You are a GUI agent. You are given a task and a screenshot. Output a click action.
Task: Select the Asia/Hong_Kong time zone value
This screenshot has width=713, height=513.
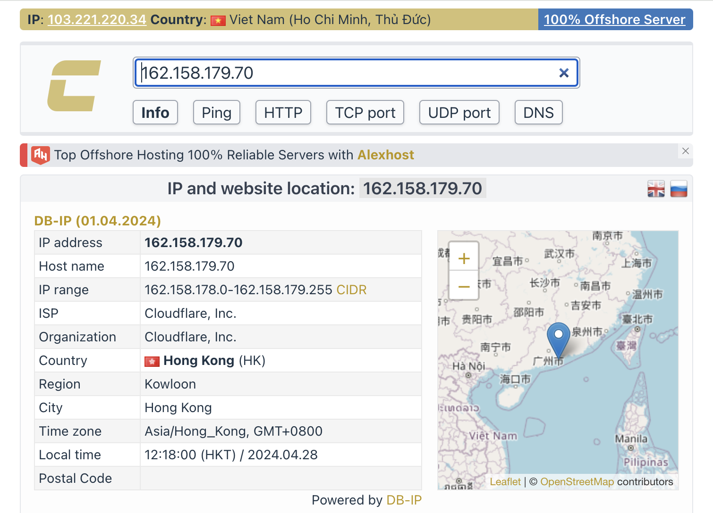233,431
